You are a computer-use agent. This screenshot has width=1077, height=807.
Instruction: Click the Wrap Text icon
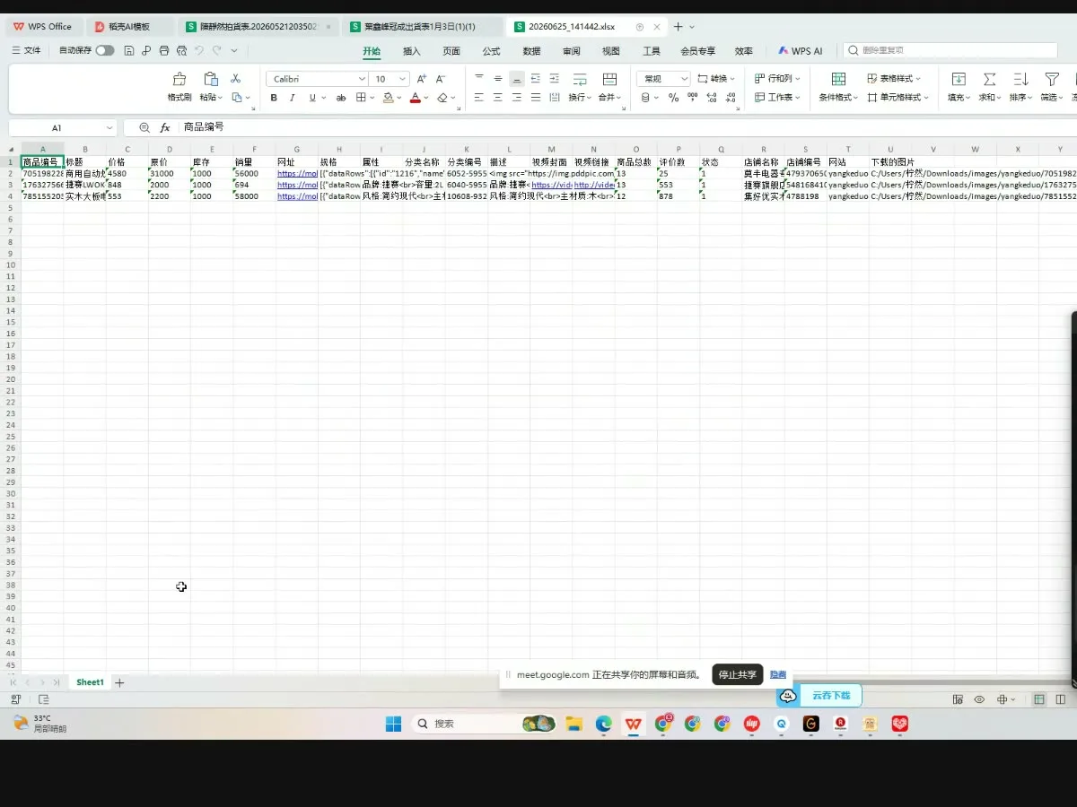pos(580,79)
